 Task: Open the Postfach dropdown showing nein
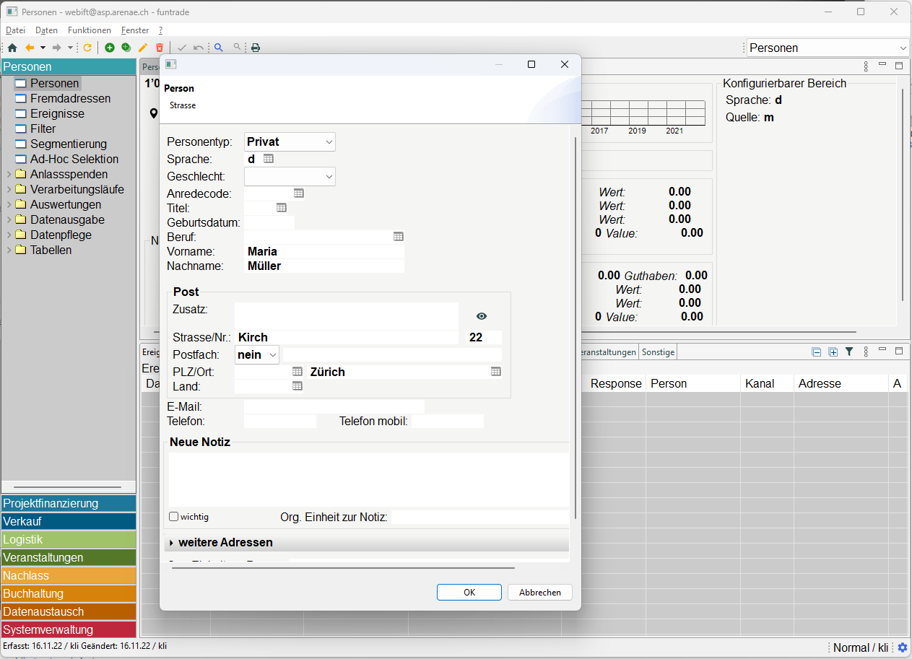pos(257,355)
